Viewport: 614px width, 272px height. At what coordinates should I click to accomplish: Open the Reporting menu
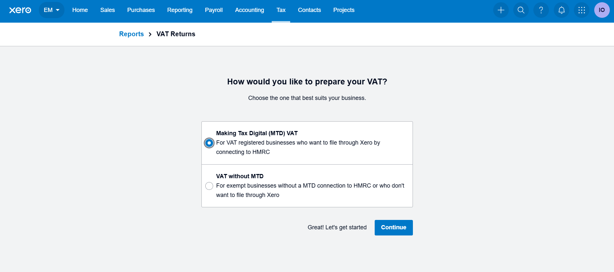pos(180,10)
